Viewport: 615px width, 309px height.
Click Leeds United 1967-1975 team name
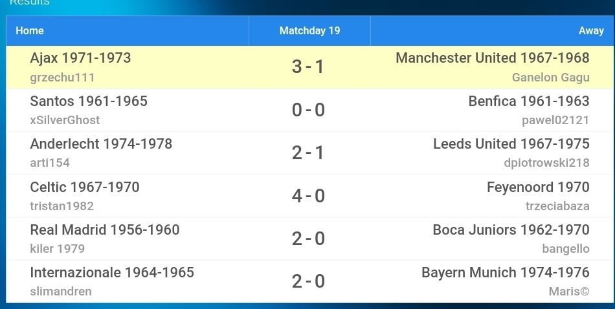tap(511, 144)
